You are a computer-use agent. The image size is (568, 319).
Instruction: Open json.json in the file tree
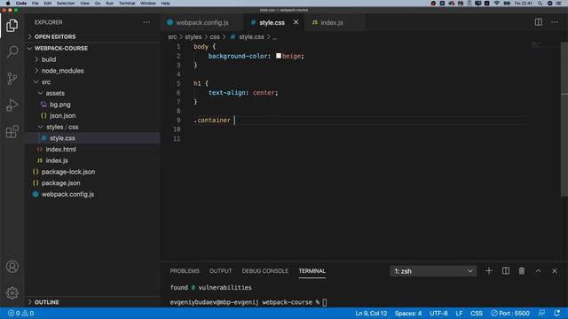63,116
